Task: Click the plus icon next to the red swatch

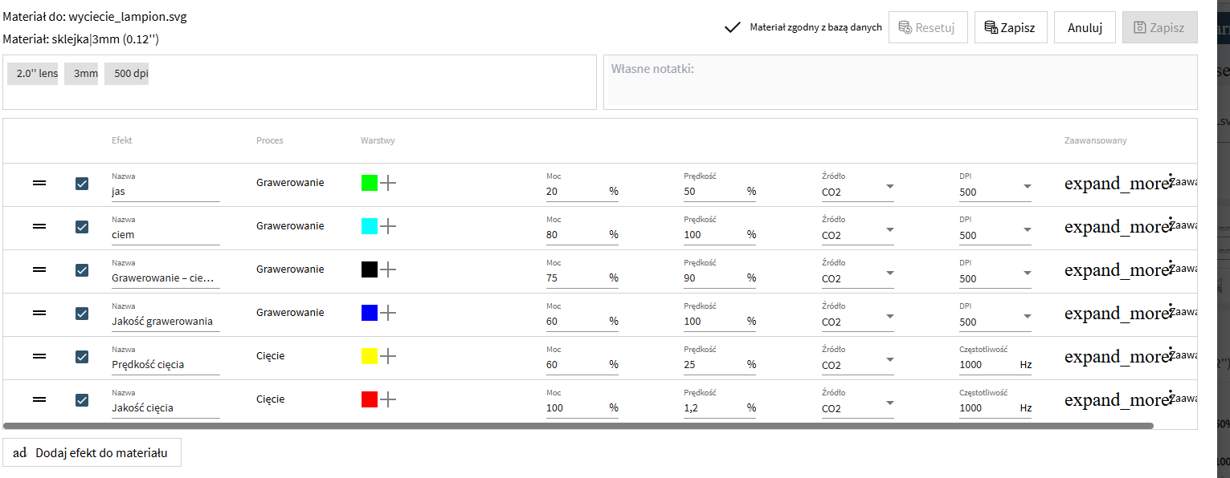Action: click(x=388, y=399)
